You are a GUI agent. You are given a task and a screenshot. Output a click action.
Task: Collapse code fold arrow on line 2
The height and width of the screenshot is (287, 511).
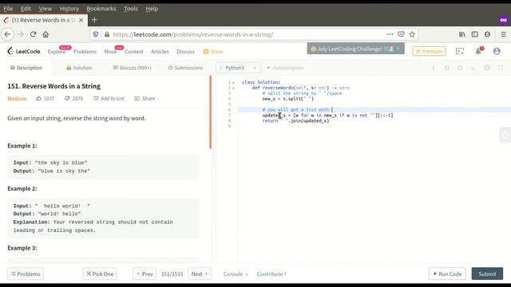click(233, 88)
